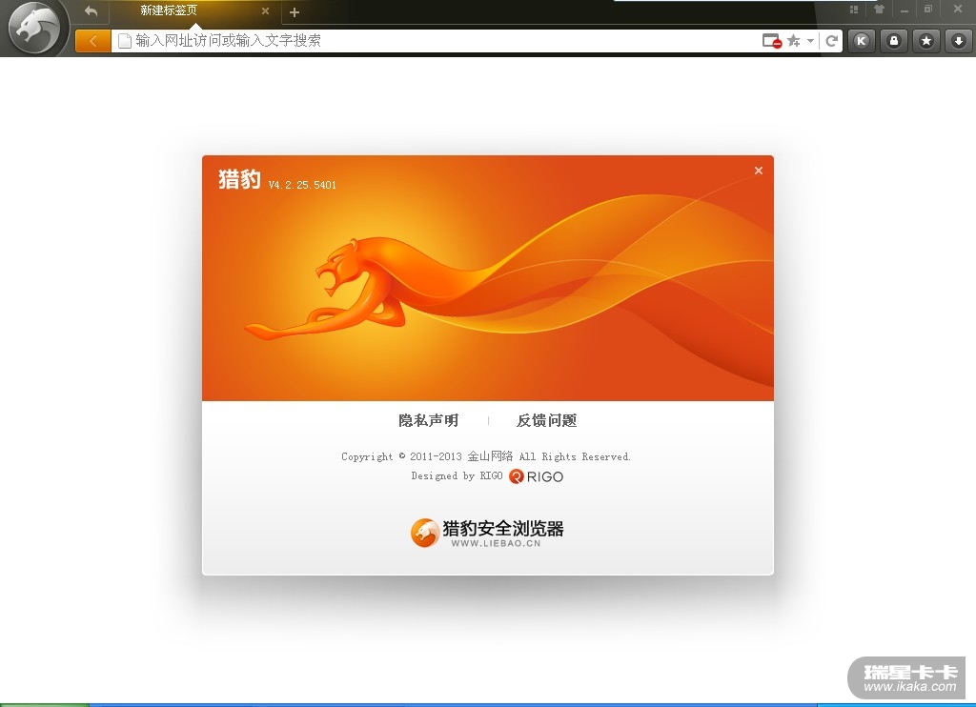Open the 反馈问题 feedback link

pos(546,421)
